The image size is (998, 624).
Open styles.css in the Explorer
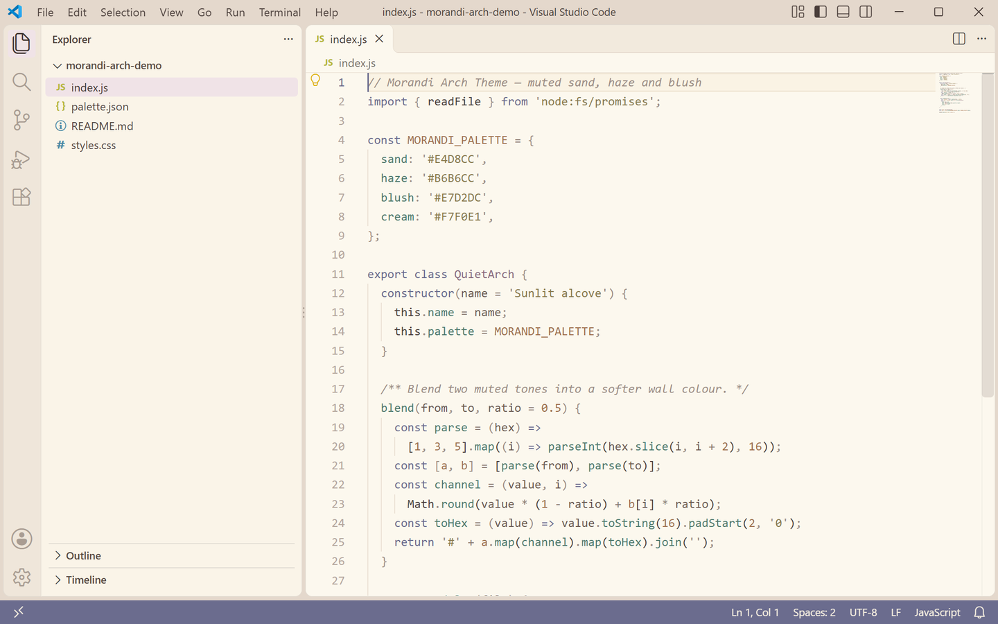172,146
